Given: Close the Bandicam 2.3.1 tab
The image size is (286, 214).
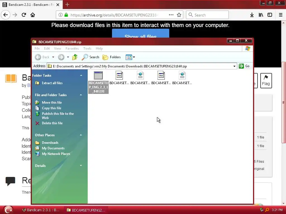Looking at the screenshot, I should pos(58,5).
